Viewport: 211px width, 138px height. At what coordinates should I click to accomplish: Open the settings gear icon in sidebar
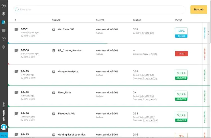tap(4, 47)
